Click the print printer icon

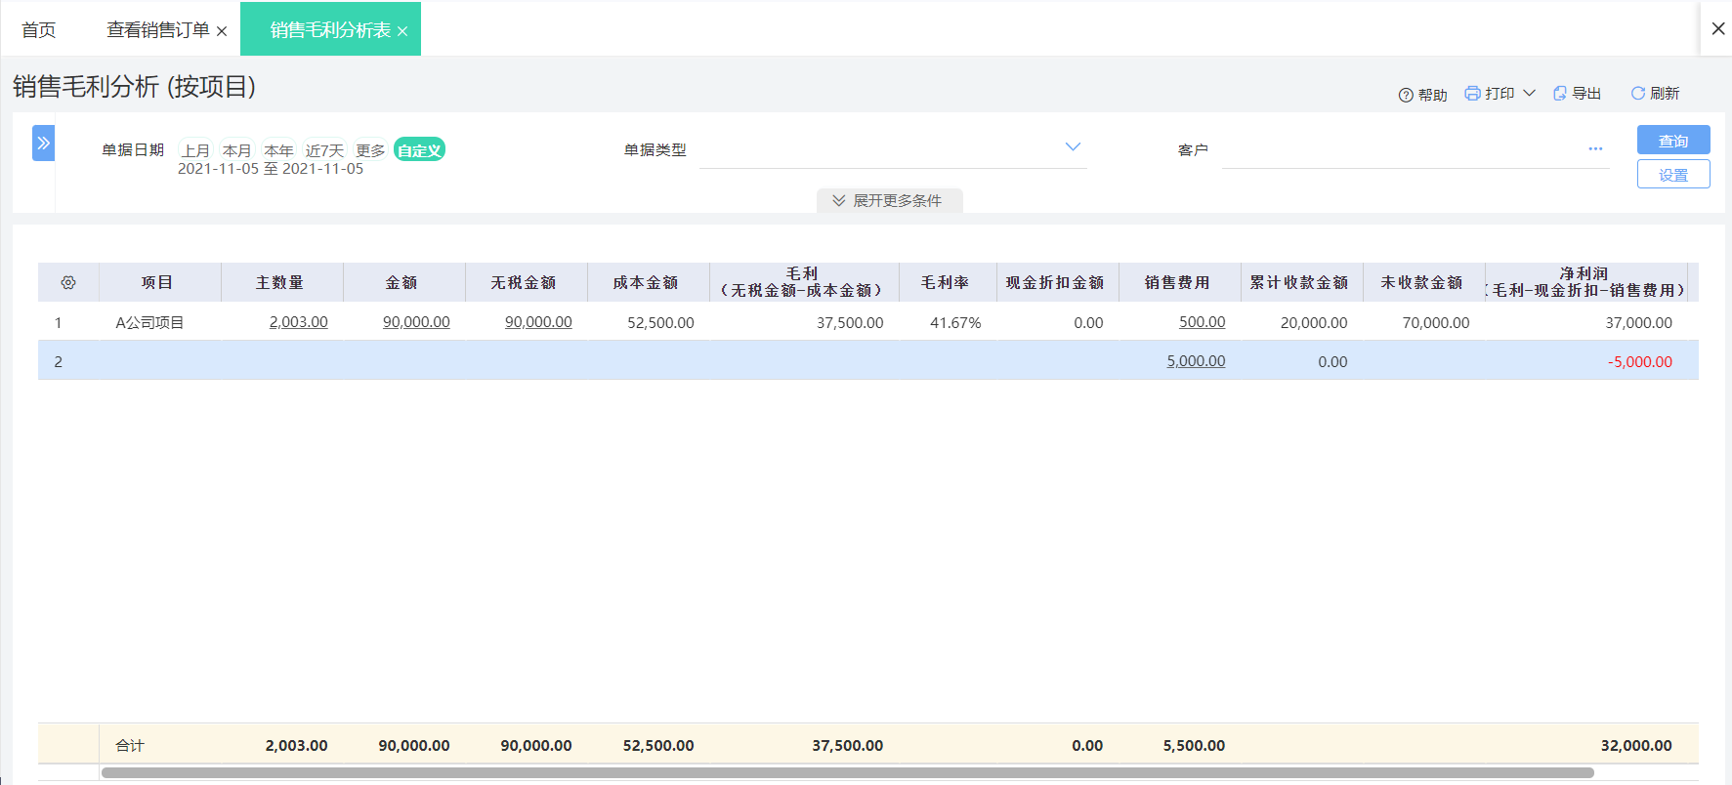(x=1472, y=94)
